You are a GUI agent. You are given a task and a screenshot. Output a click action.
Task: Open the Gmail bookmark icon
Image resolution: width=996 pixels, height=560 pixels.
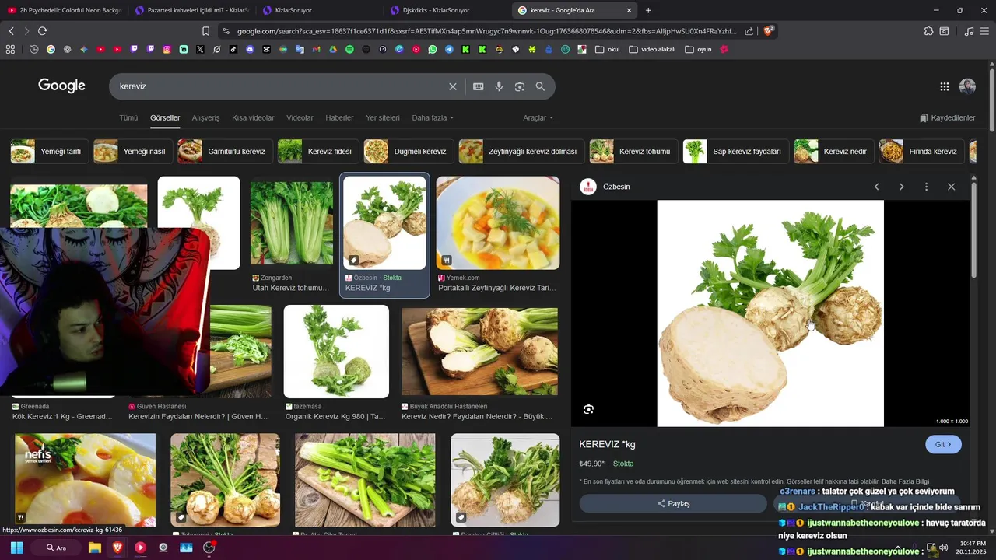click(316, 49)
